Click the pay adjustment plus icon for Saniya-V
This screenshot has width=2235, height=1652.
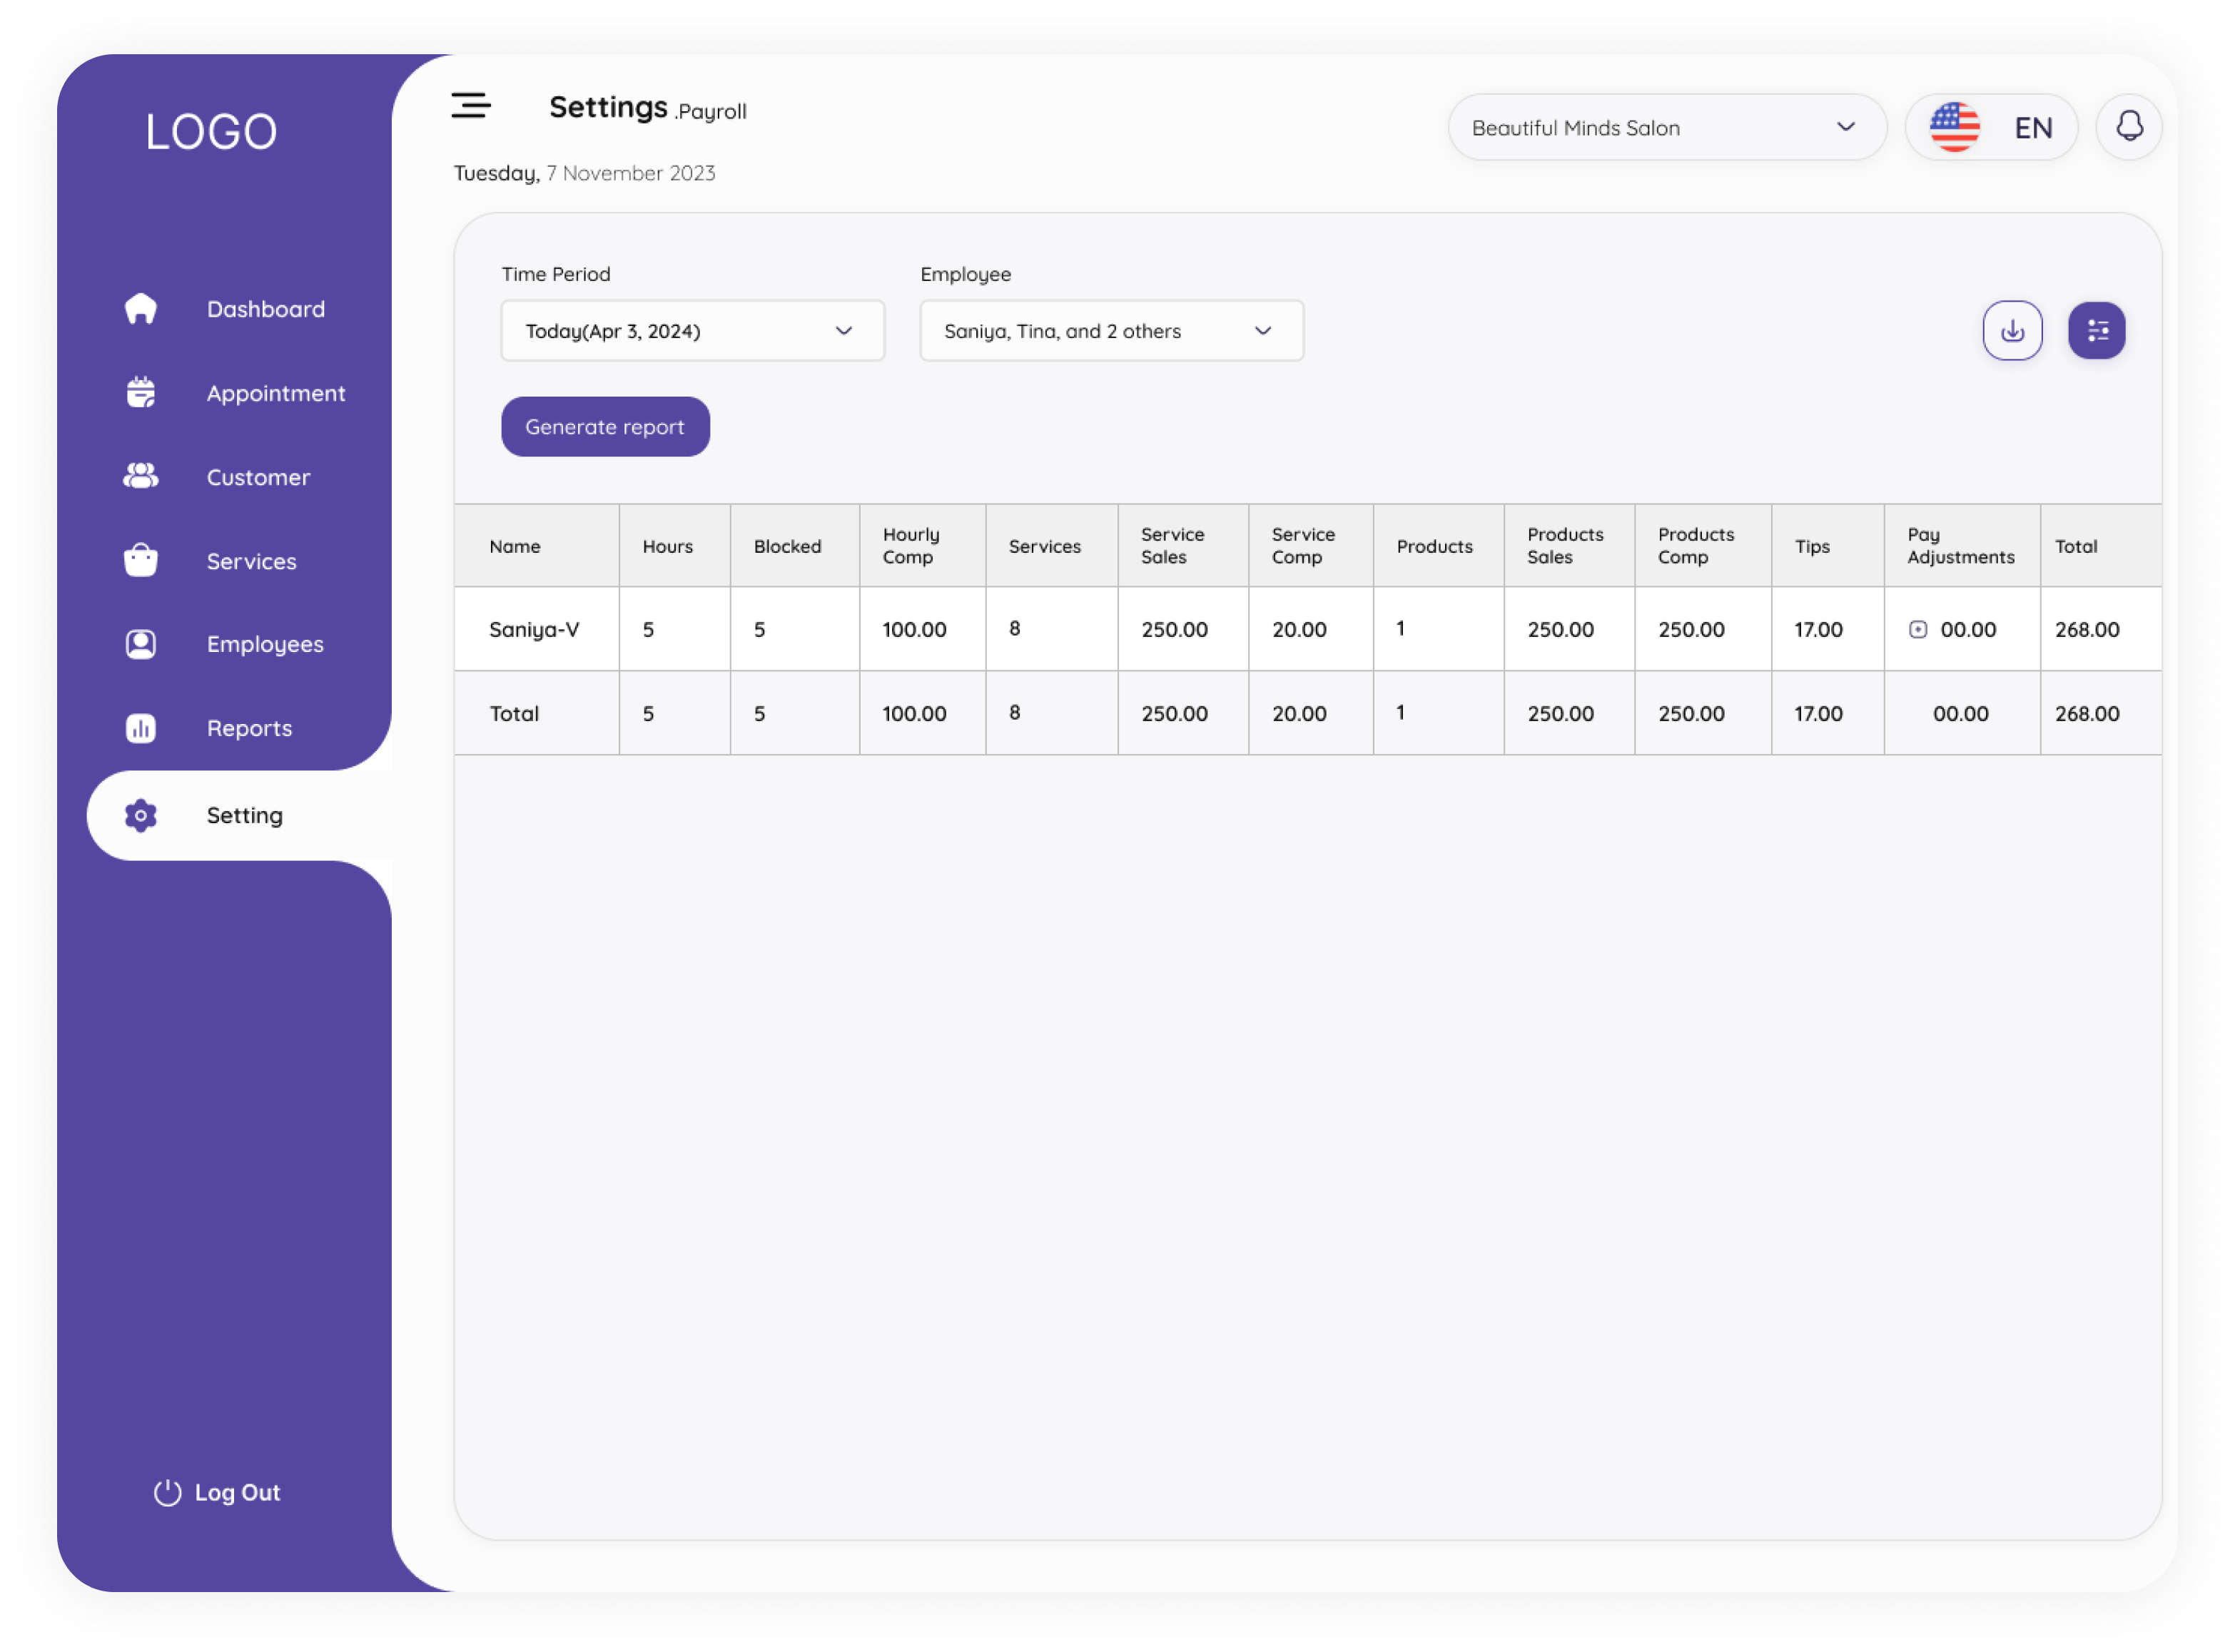coord(1918,629)
